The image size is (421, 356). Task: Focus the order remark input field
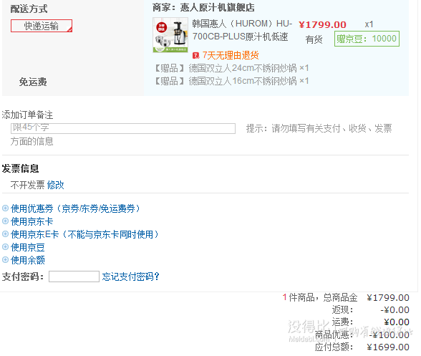(x=123, y=128)
